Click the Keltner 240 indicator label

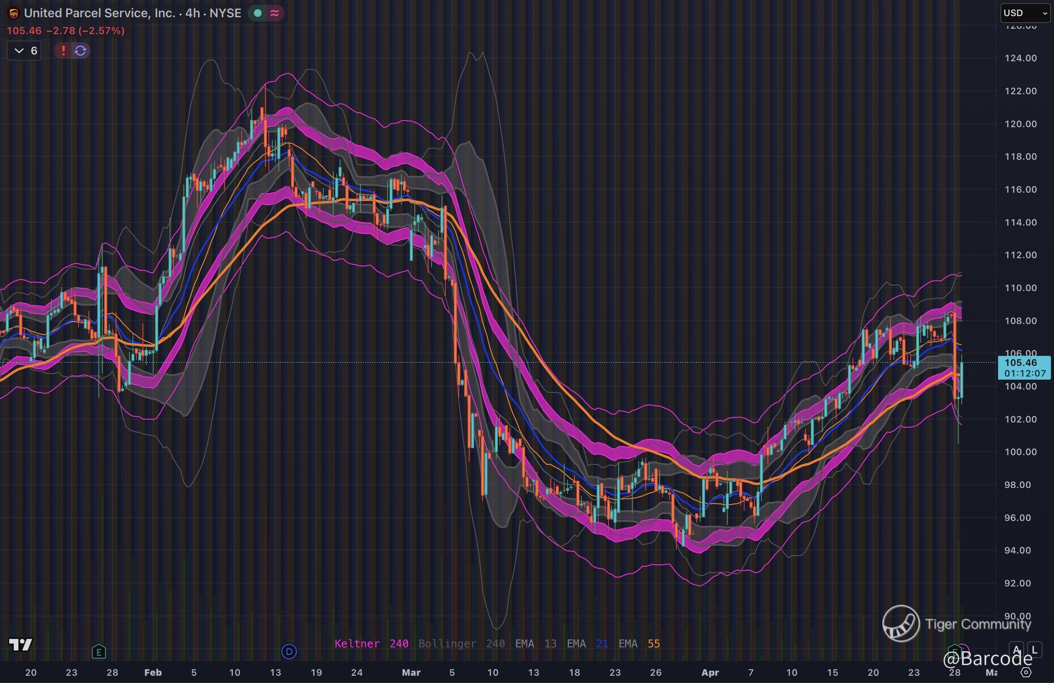pyautogui.click(x=371, y=644)
